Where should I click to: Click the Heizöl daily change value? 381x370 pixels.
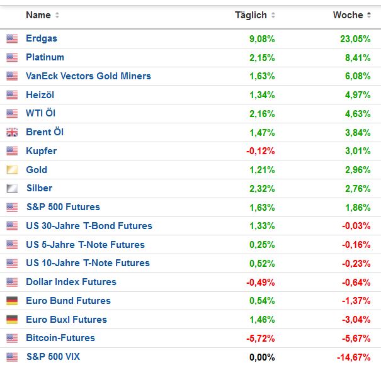[x=262, y=95]
